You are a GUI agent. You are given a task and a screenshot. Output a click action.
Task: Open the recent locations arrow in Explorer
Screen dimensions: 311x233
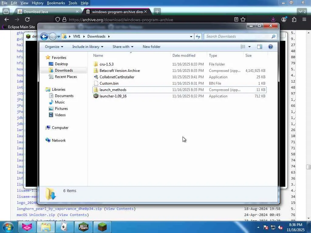click(x=59, y=37)
